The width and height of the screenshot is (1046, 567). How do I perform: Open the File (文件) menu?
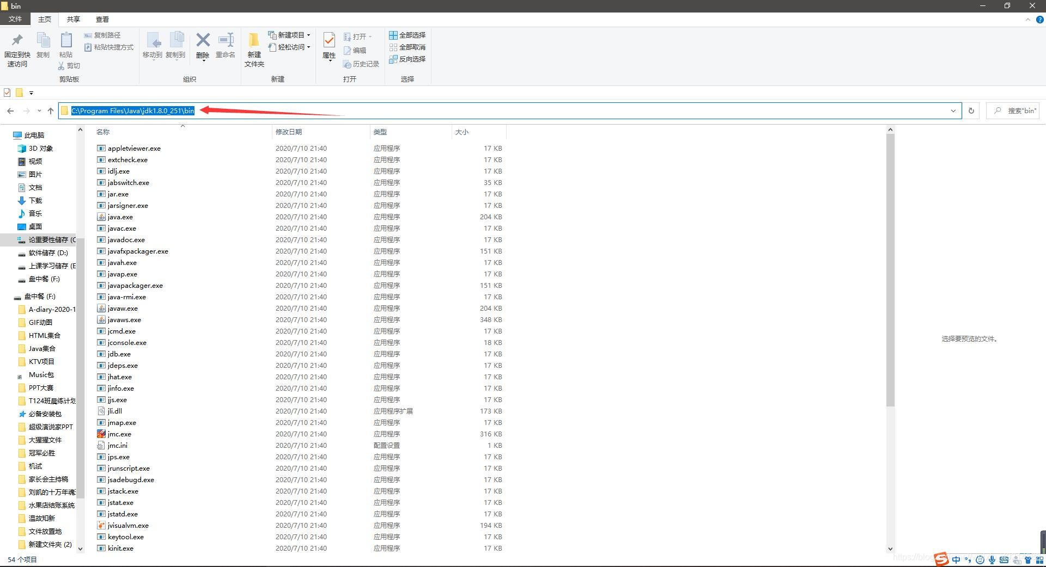[15, 19]
